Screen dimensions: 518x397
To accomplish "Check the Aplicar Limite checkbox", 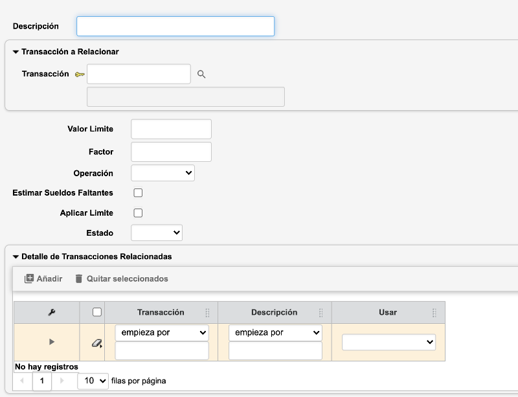I will (x=138, y=212).
